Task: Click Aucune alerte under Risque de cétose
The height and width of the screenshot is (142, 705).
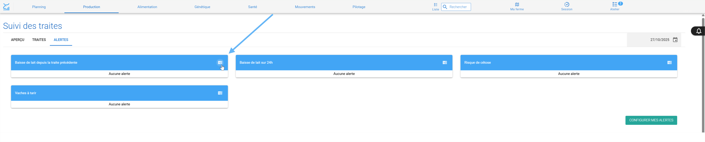Action: pyautogui.click(x=568, y=74)
